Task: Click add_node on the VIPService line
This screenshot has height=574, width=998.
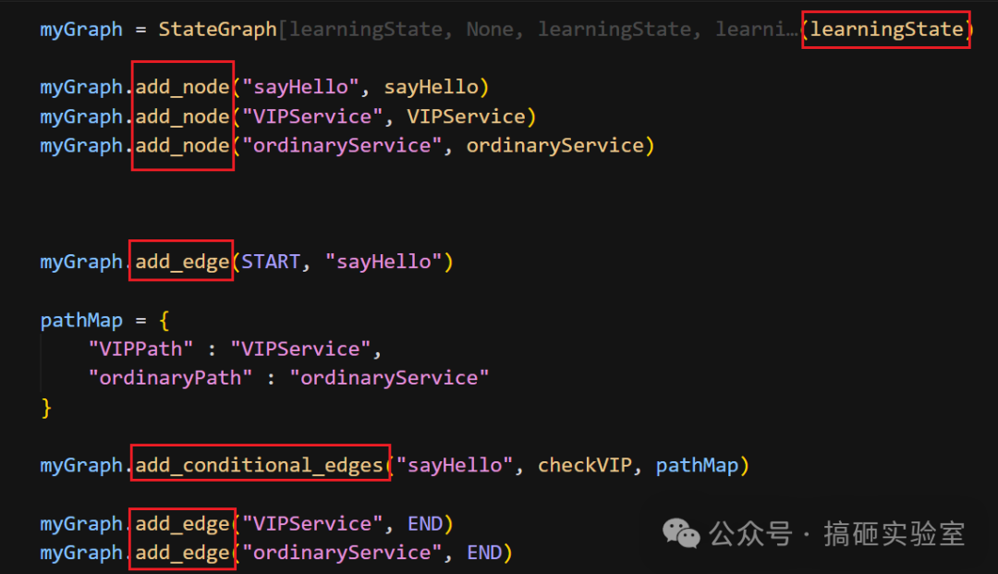Action: click(182, 116)
